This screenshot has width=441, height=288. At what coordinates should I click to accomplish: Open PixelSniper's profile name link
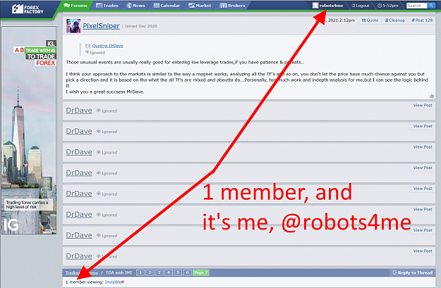point(101,26)
